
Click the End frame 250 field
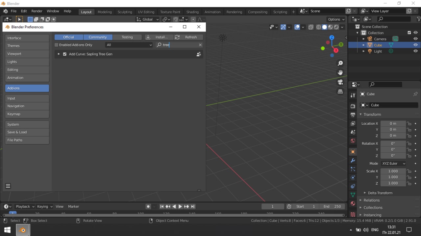pyautogui.click(x=332, y=206)
